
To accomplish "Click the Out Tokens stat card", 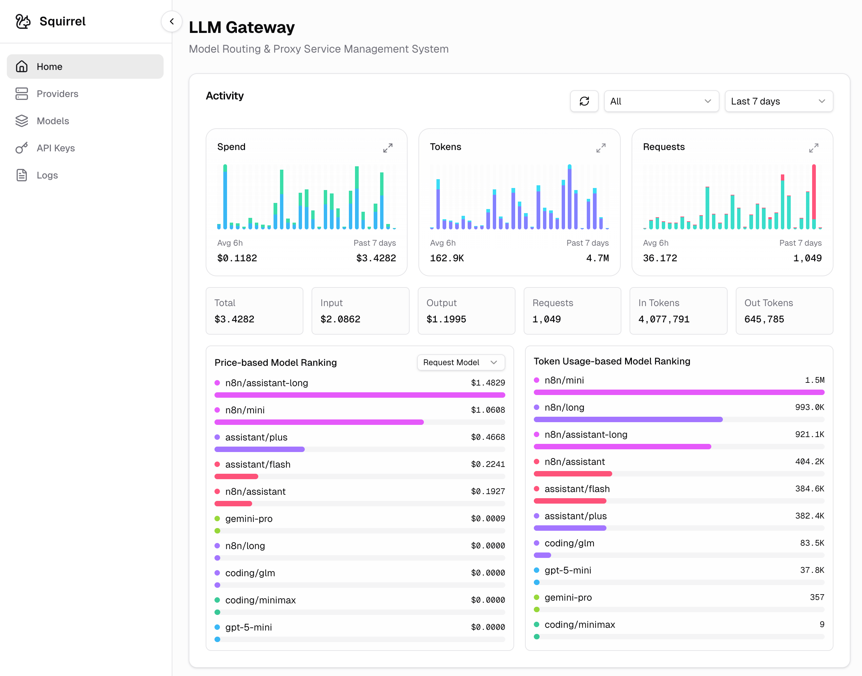I will click(x=784, y=311).
